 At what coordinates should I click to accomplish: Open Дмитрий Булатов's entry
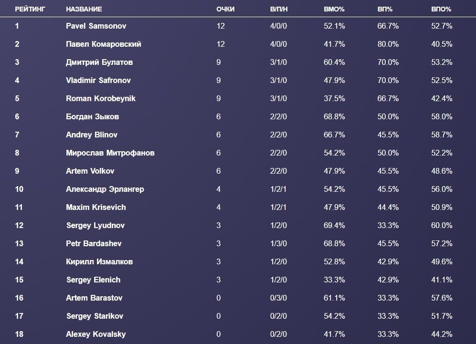99,62
